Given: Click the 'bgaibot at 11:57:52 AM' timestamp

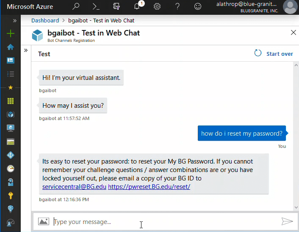Looking at the screenshot, I should [64, 118].
